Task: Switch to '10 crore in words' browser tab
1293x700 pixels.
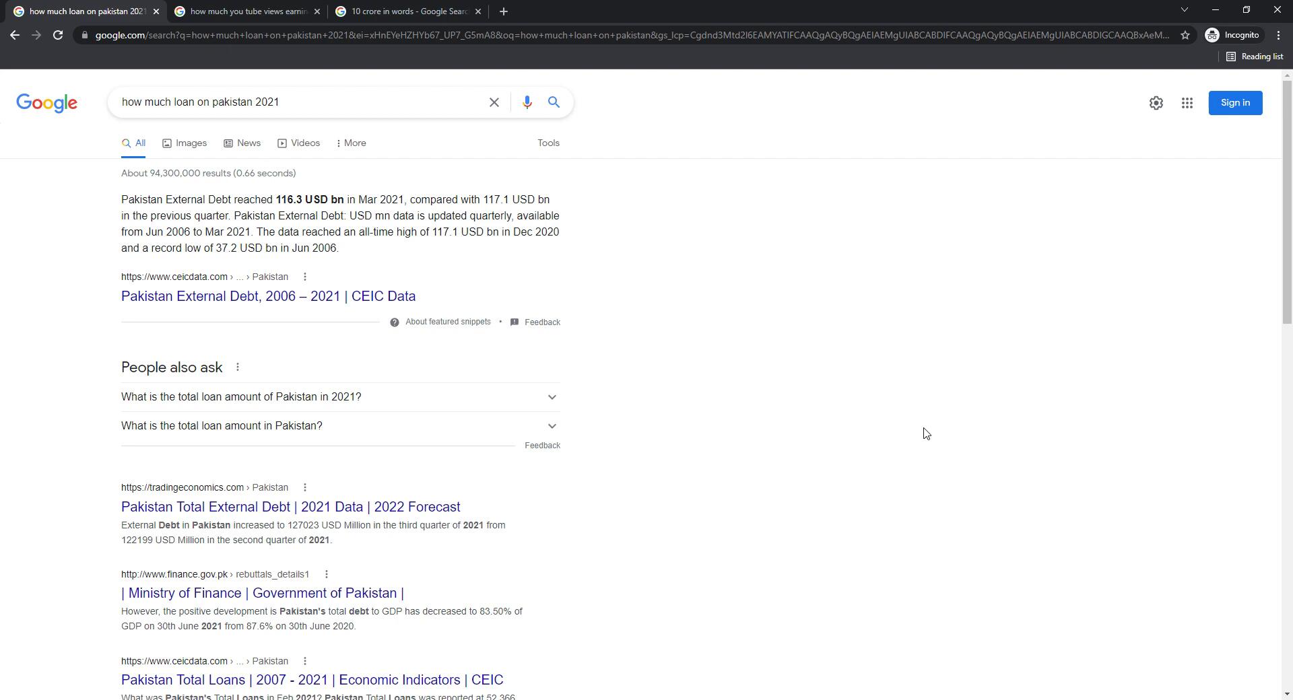Action: point(407,11)
